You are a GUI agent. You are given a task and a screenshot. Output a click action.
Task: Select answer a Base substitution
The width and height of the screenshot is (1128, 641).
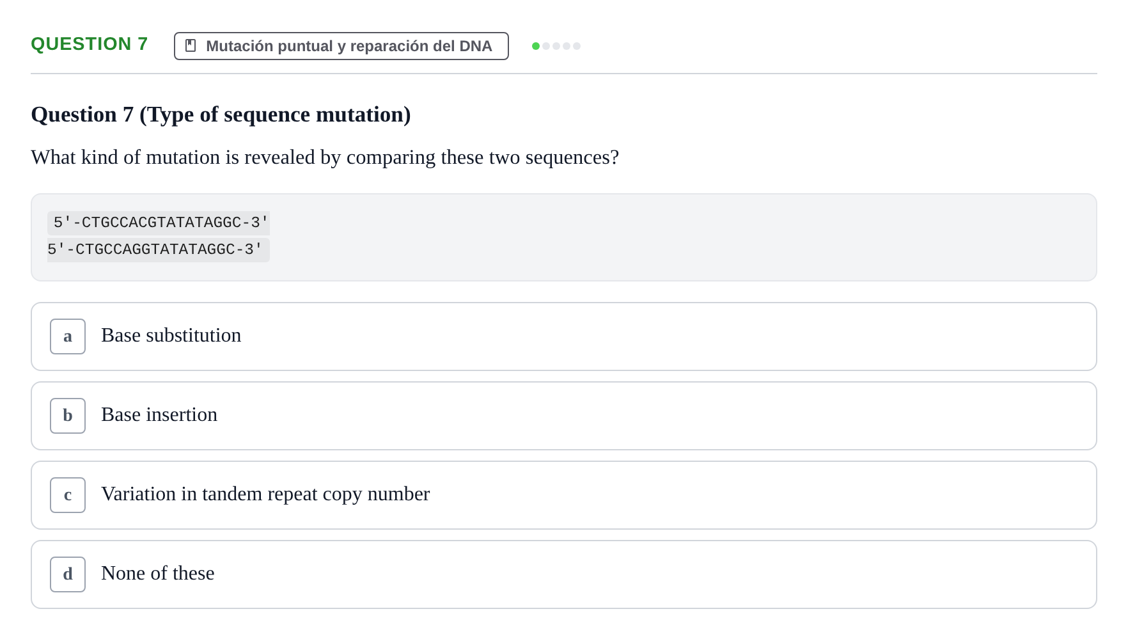tap(563, 336)
